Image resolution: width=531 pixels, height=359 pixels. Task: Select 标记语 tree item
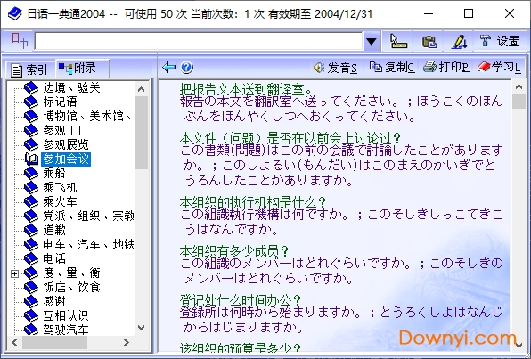[60, 102]
